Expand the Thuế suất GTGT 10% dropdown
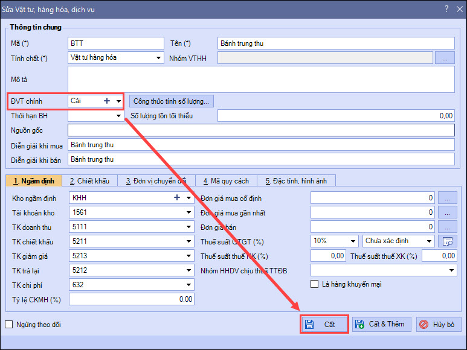The width and height of the screenshot is (467, 350). coord(353,241)
